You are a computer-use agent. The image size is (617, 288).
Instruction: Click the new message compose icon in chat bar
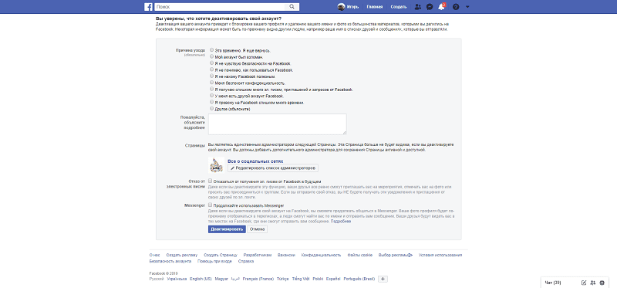point(584,283)
